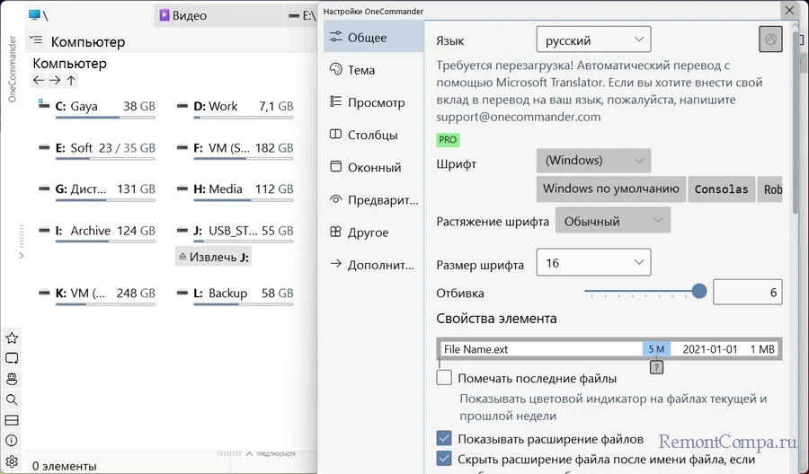Open the font stretch dropdown showing Обычный
This screenshot has width=809, height=474.
[612, 221]
